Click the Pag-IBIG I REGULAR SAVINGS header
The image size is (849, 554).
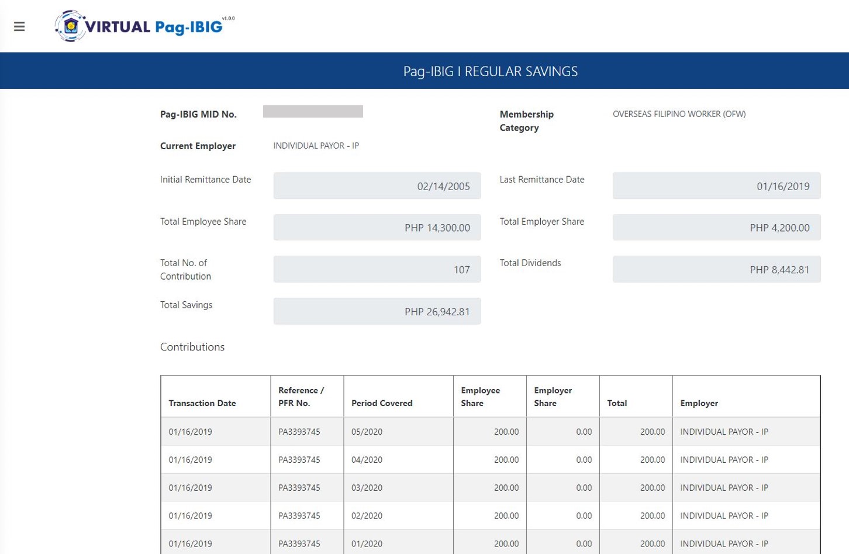coord(490,71)
